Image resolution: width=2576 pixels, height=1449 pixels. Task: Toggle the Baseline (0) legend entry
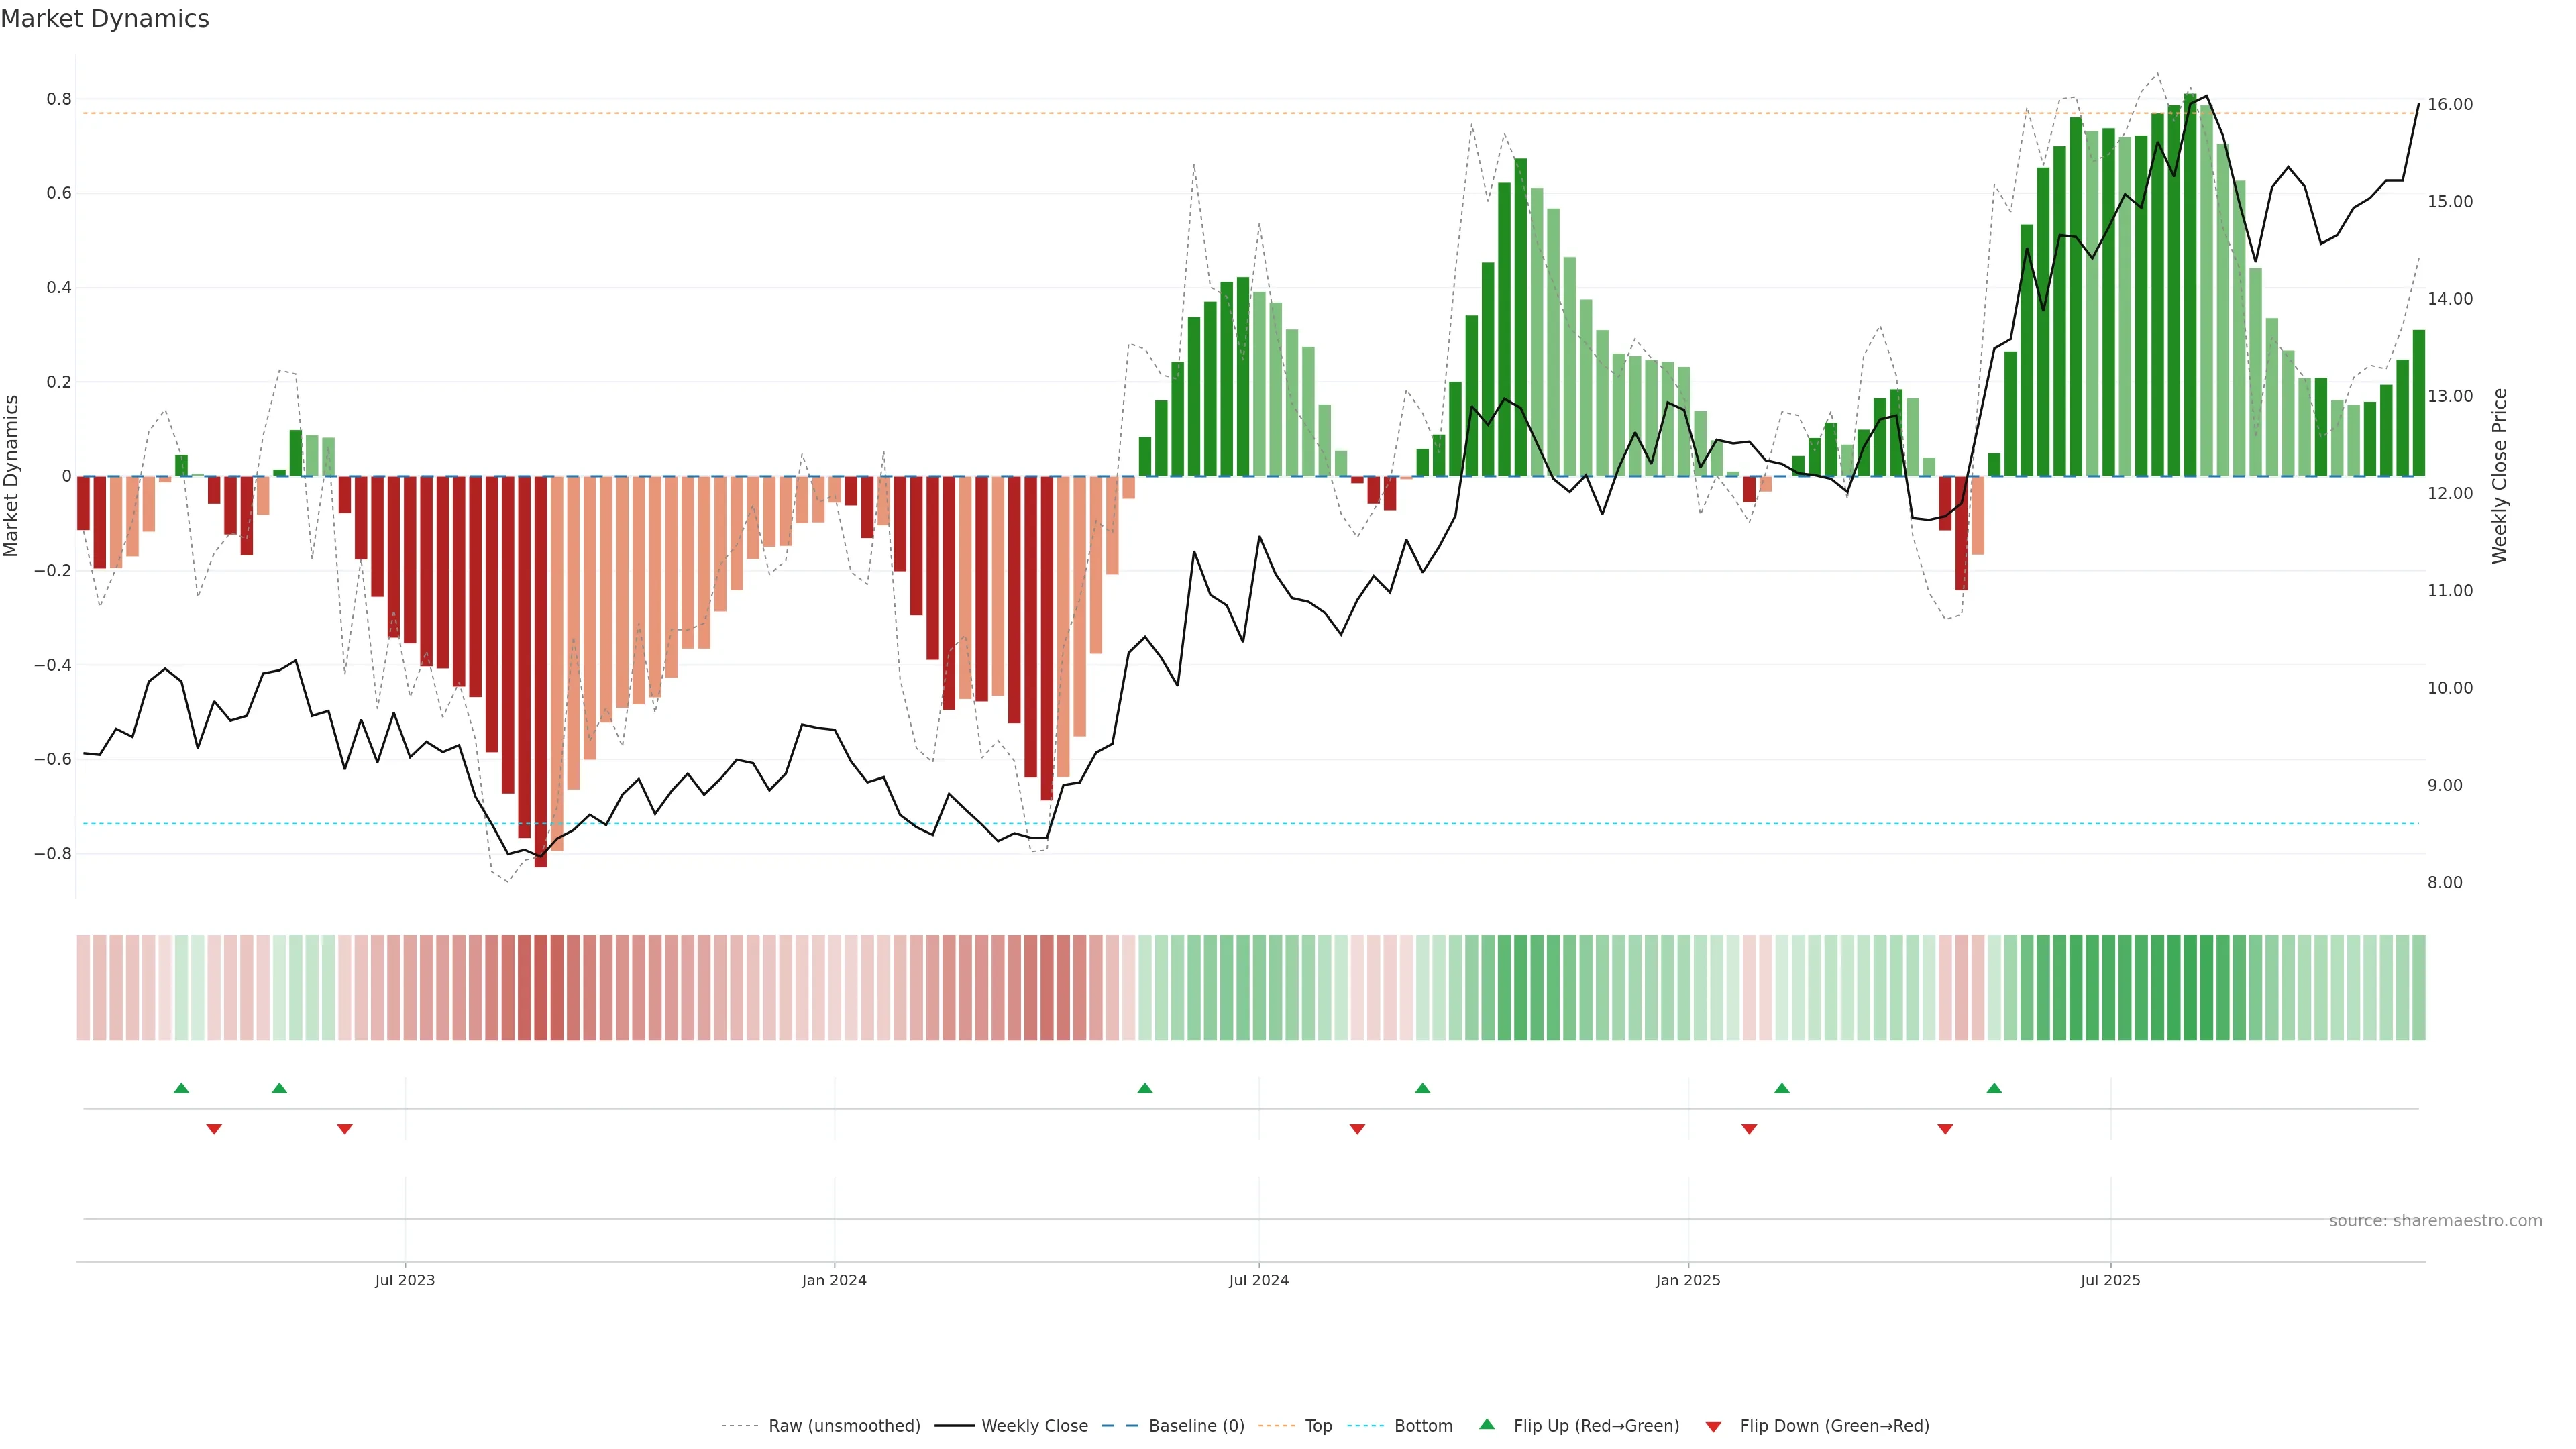[1196, 1426]
